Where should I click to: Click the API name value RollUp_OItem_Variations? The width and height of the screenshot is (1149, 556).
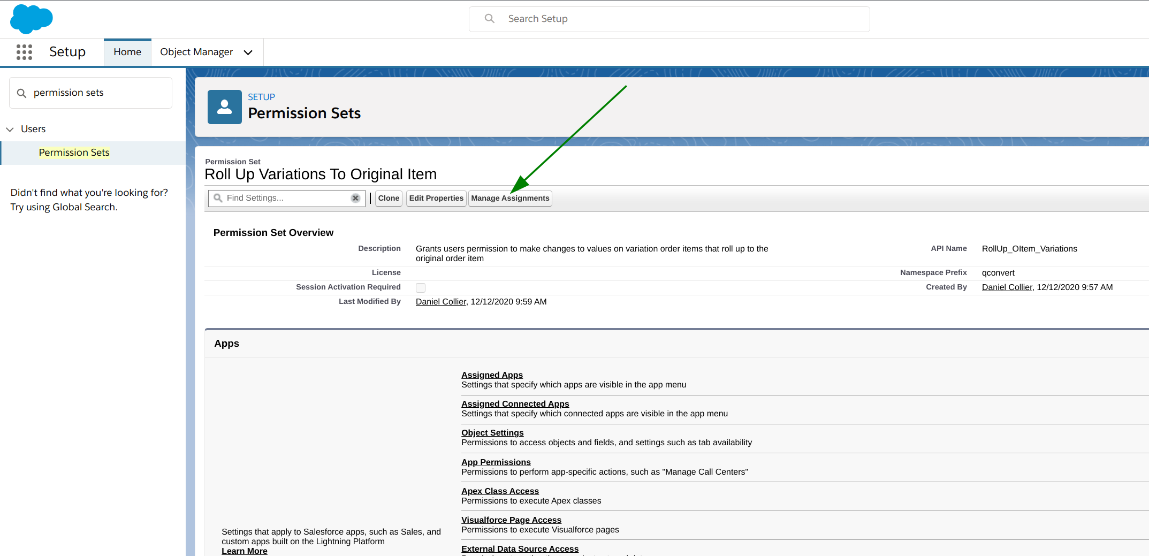(1029, 249)
